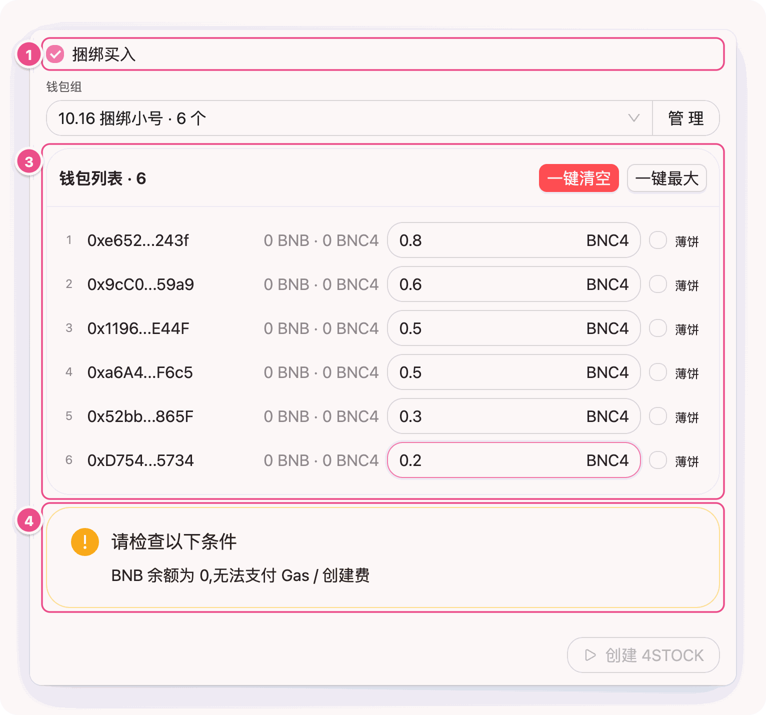The width and height of the screenshot is (766, 715).
Task: Toggle 薄饼 option for wallet 0xD754...5734
Action: click(658, 460)
